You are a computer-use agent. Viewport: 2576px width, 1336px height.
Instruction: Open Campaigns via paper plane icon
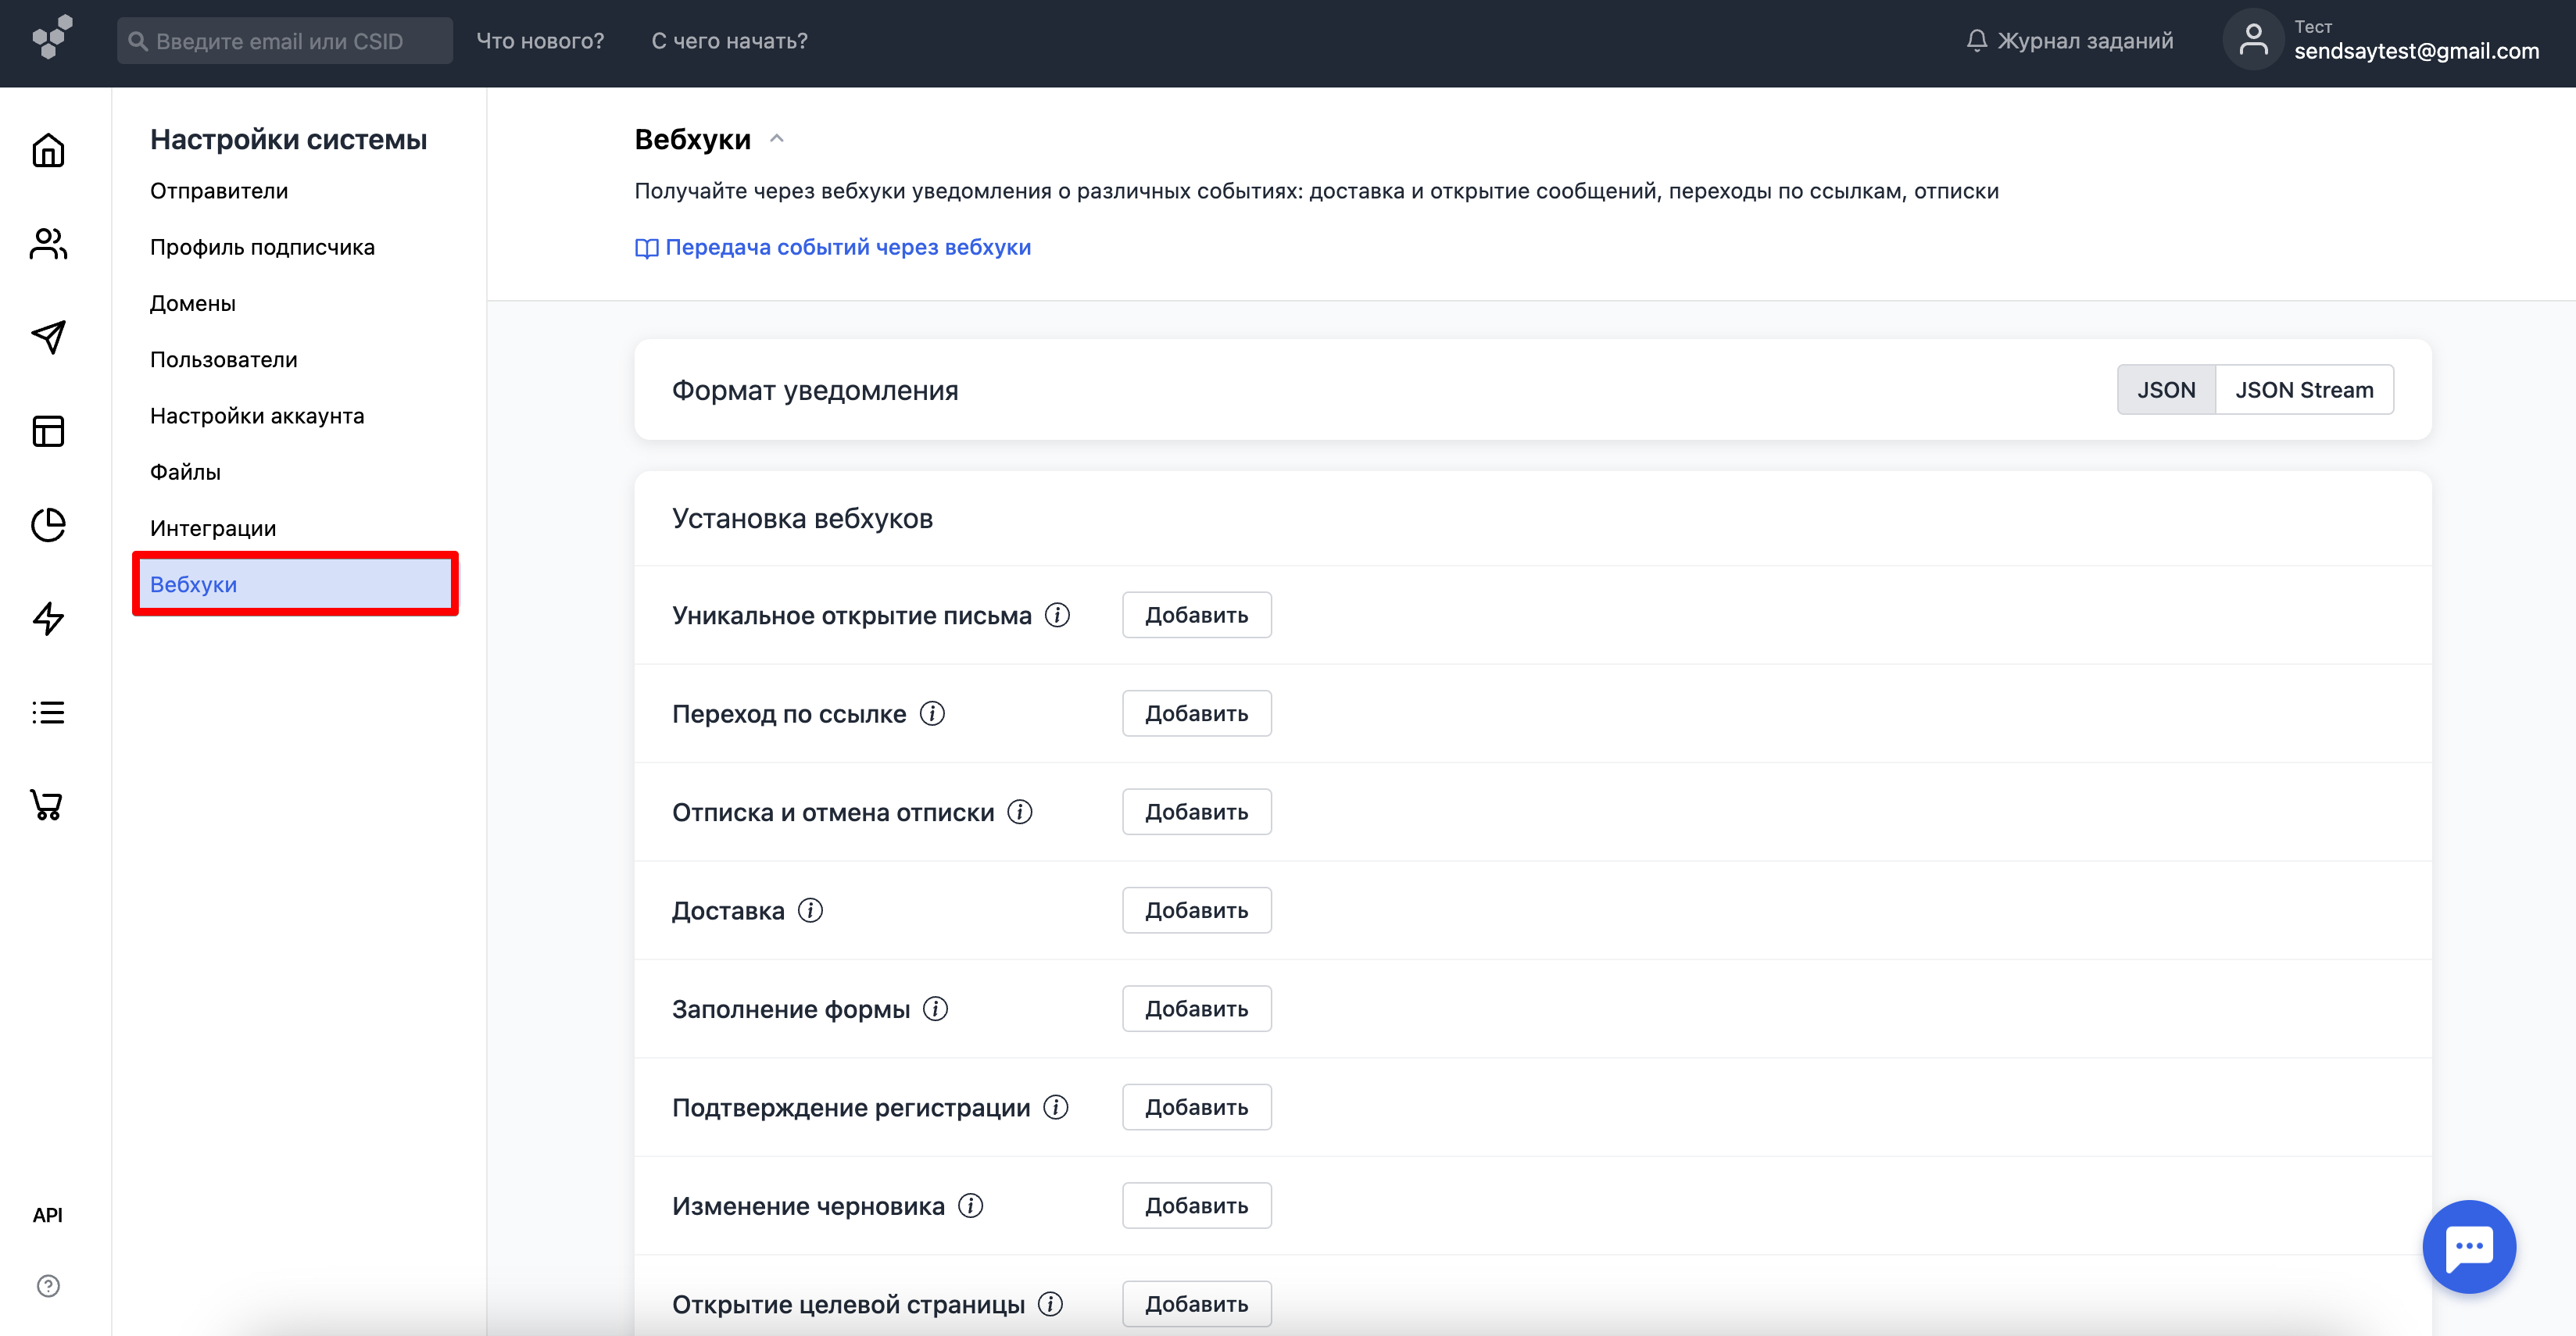(47, 337)
